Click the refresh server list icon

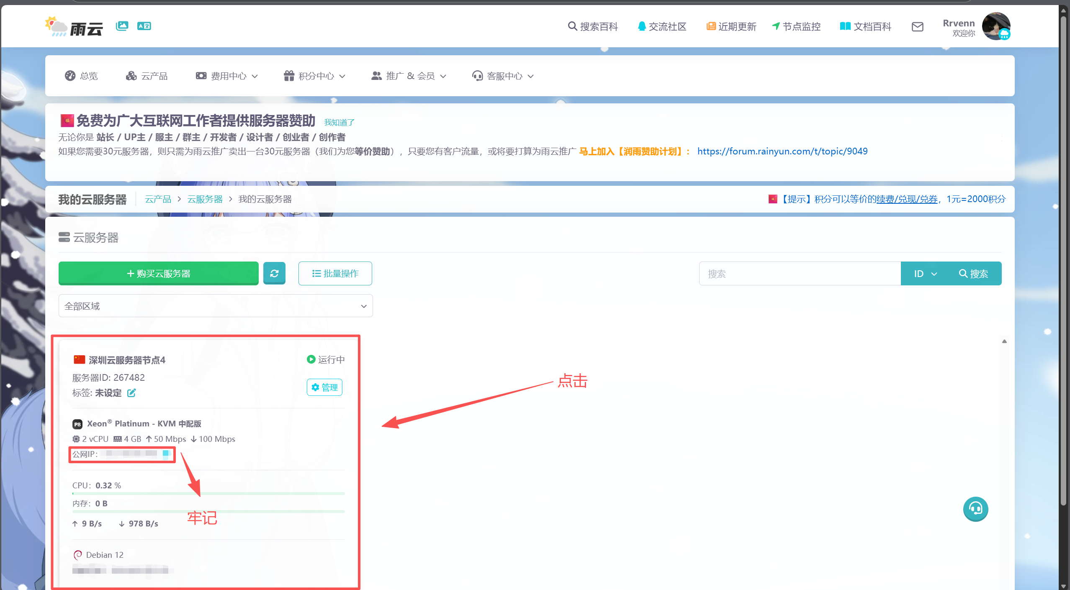tap(274, 273)
